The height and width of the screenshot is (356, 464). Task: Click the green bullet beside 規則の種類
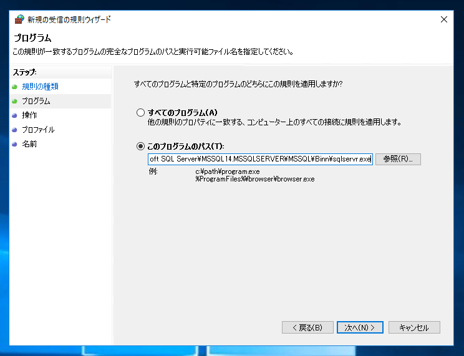pos(14,87)
